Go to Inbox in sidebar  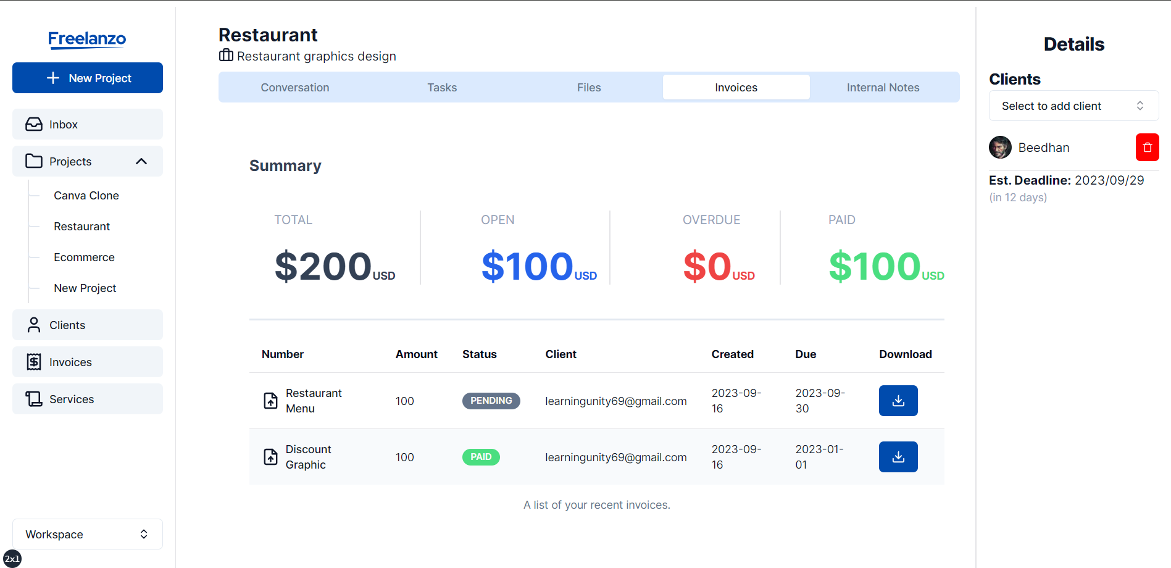pyautogui.click(x=88, y=125)
